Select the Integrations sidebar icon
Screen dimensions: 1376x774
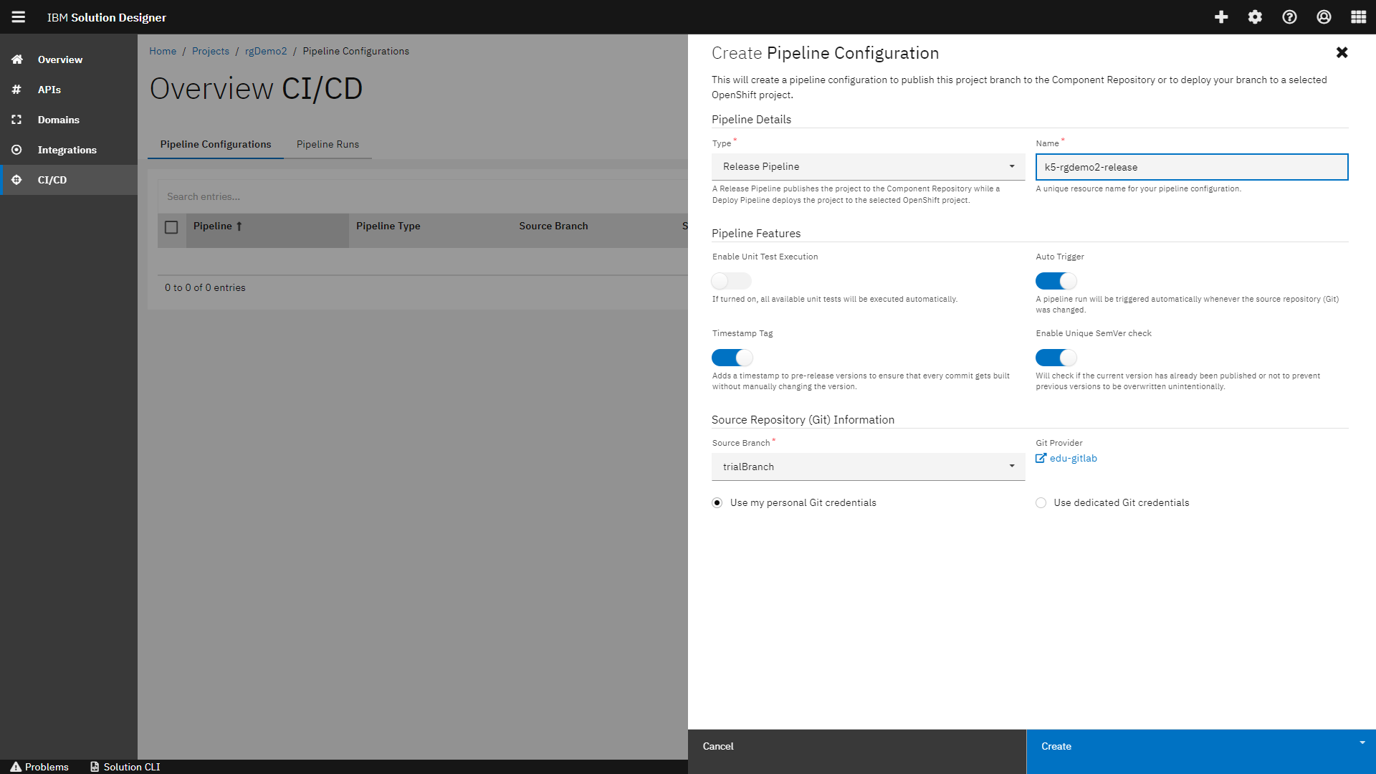click(x=16, y=150)
